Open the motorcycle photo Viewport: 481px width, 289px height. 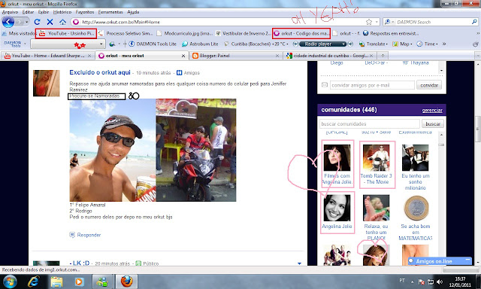point(196,150)
